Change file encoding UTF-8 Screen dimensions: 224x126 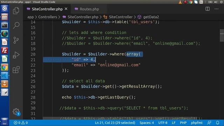(163, 123)
